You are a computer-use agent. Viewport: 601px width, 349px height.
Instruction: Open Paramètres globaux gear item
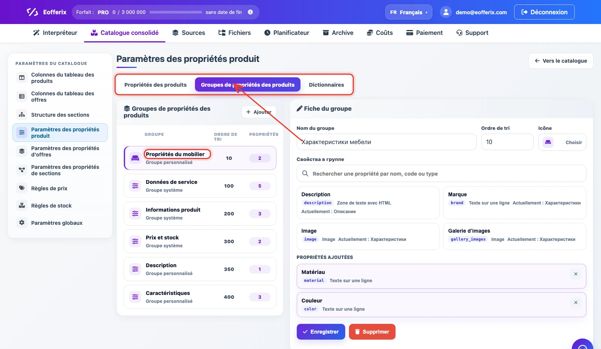[x=60, y=223]
